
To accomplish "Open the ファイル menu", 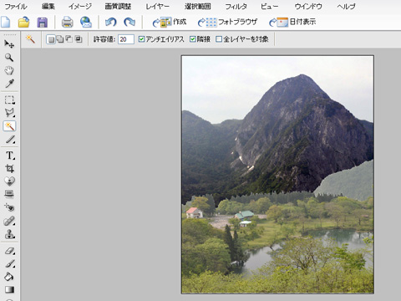I will pyautogui.click(x=16, y=6).
